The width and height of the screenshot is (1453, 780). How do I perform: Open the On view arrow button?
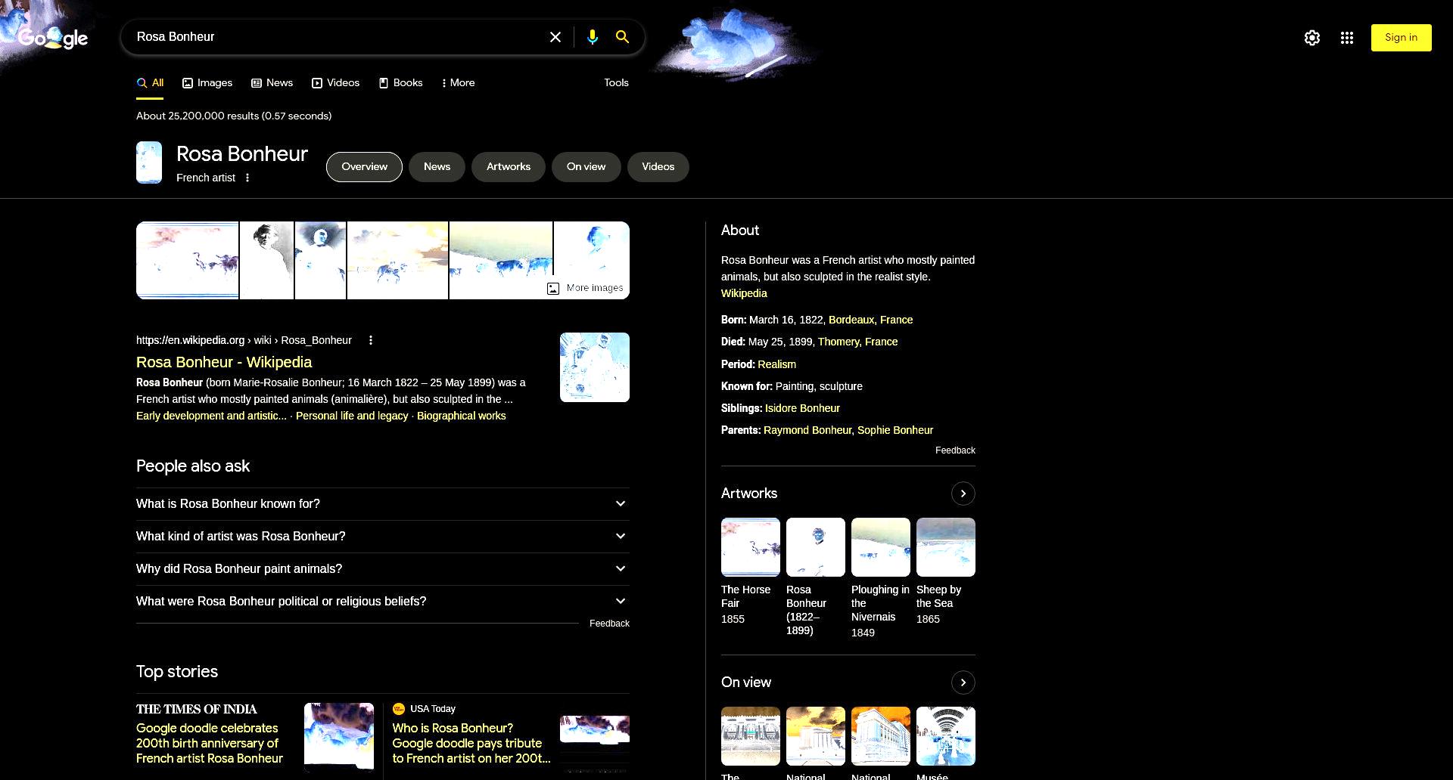963,682
